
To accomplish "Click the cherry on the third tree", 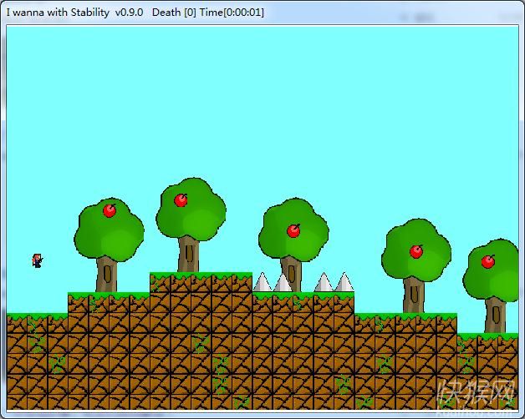I will click(x=293, y=230).
